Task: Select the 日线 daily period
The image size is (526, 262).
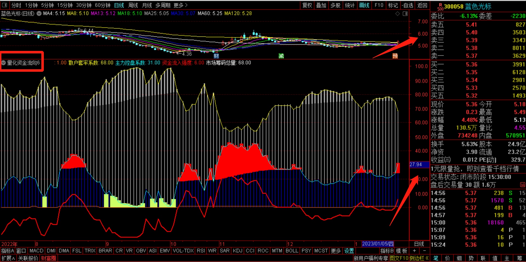Action: coord(119,5)
